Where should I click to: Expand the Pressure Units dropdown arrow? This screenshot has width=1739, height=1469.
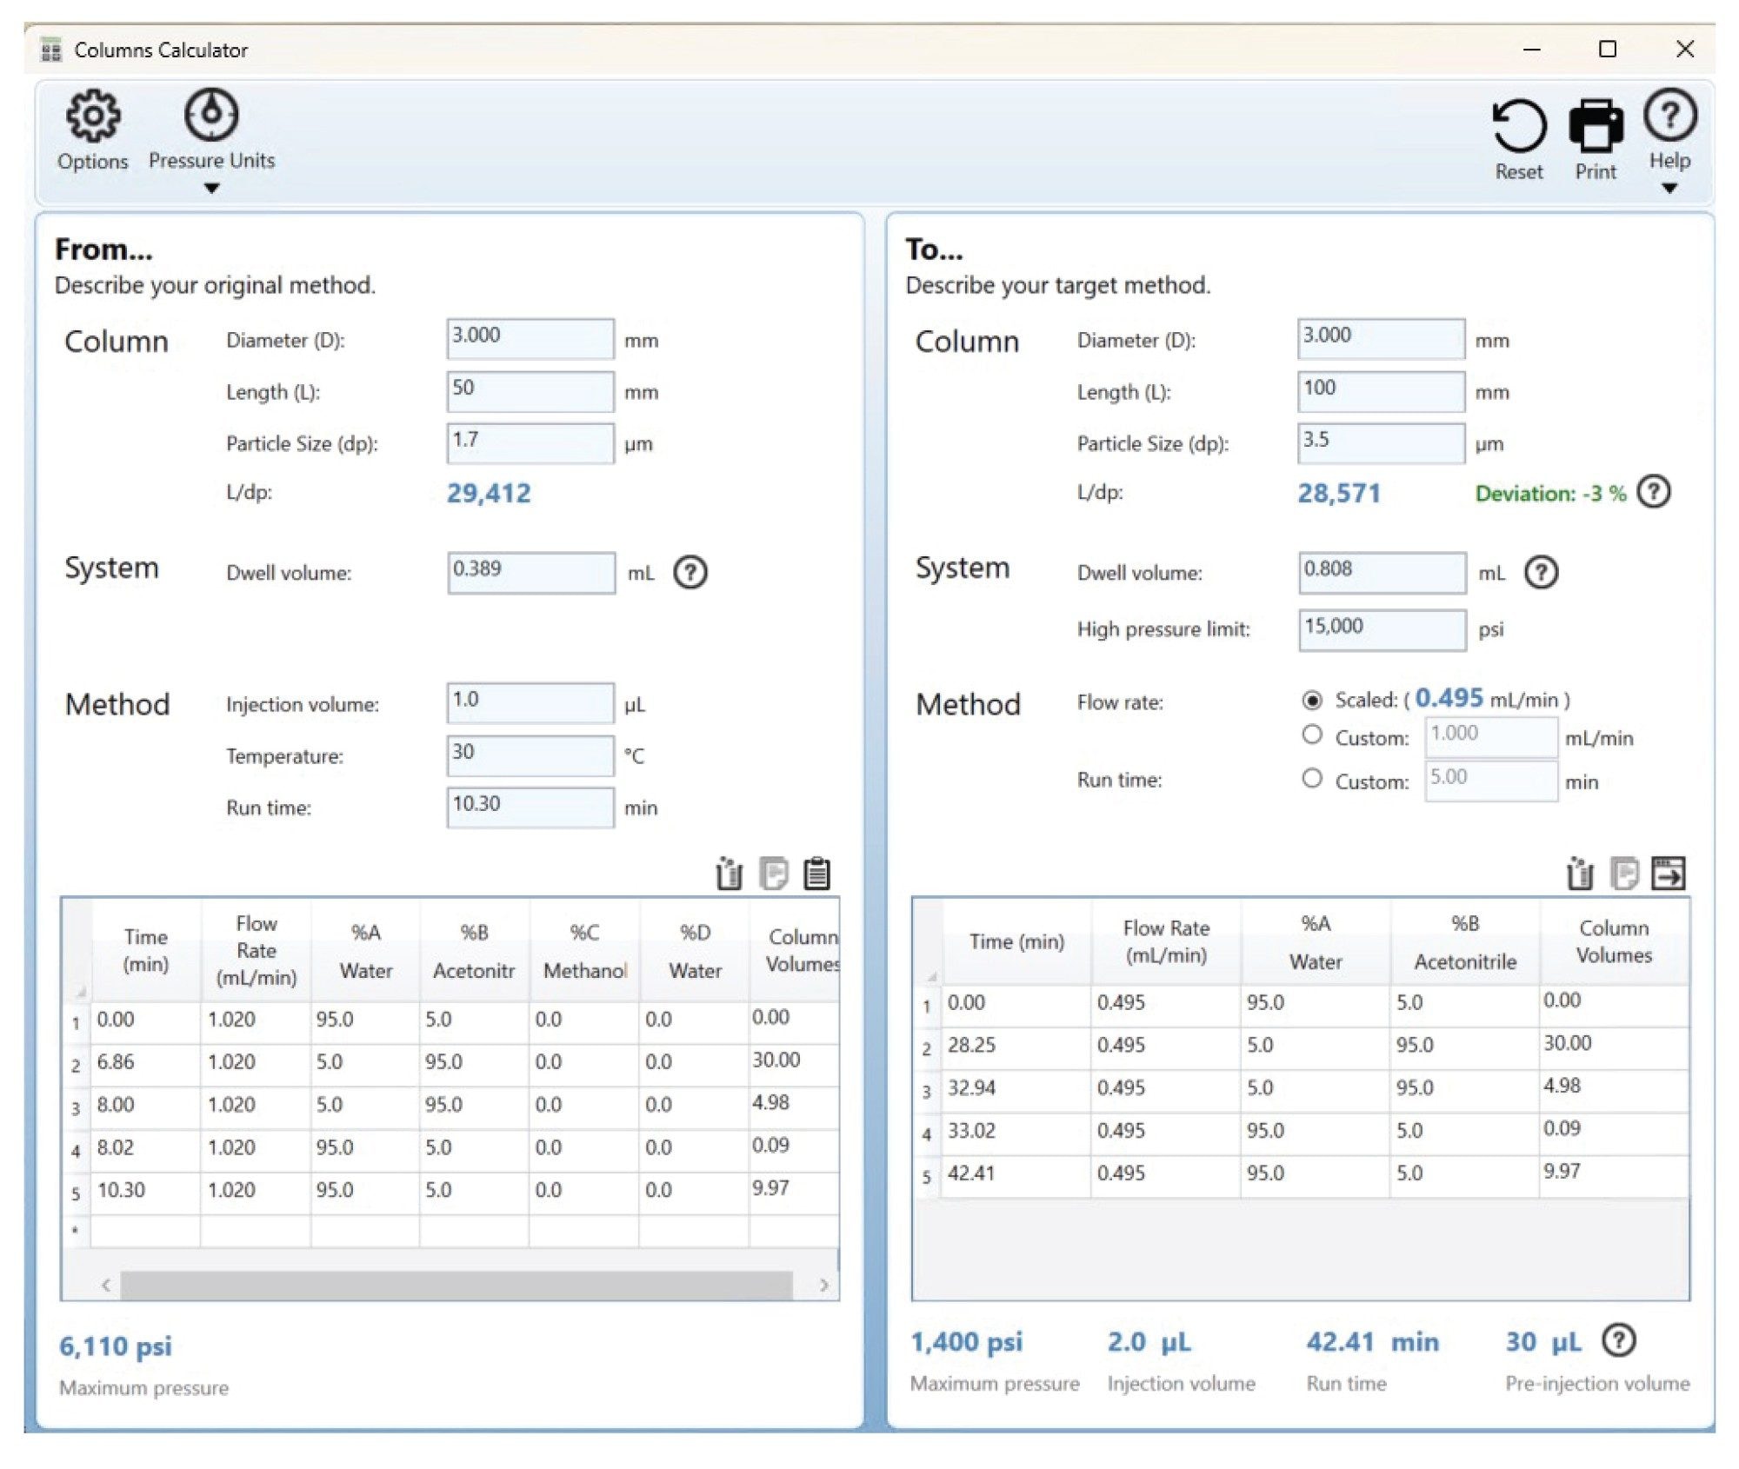211,189
